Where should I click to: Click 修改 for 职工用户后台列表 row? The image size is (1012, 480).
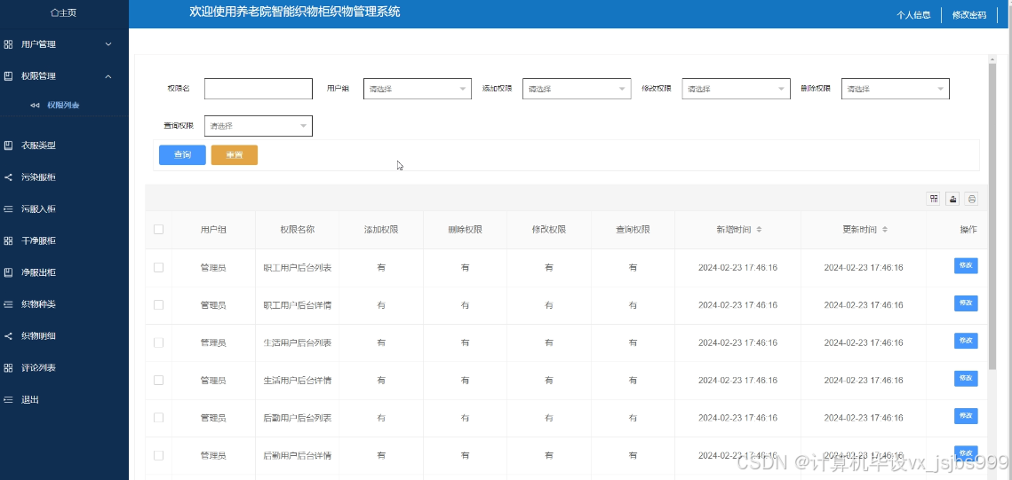tap(966, 265)
